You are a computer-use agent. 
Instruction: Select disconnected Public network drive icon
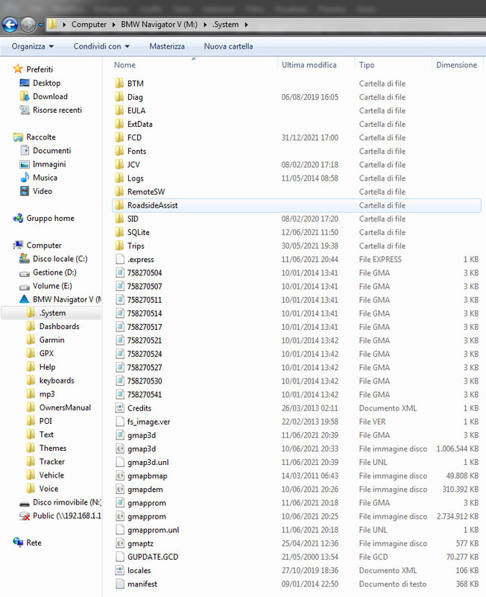tap(25, 516)
